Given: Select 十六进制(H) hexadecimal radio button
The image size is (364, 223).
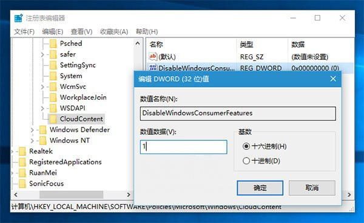Looking at the screenshot, I should point(246,146).
